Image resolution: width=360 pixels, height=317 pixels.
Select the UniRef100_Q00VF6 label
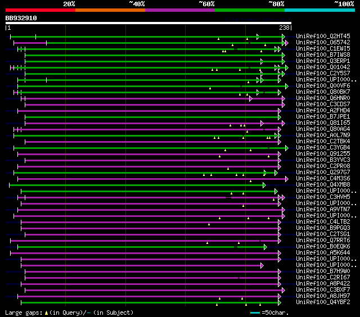coord(323,86)
